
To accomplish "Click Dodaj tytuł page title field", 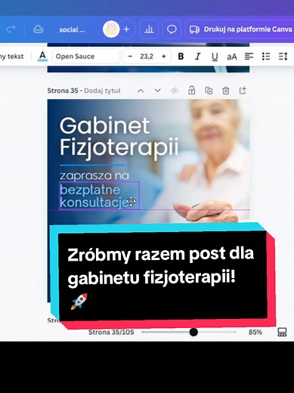I will 102,91.
